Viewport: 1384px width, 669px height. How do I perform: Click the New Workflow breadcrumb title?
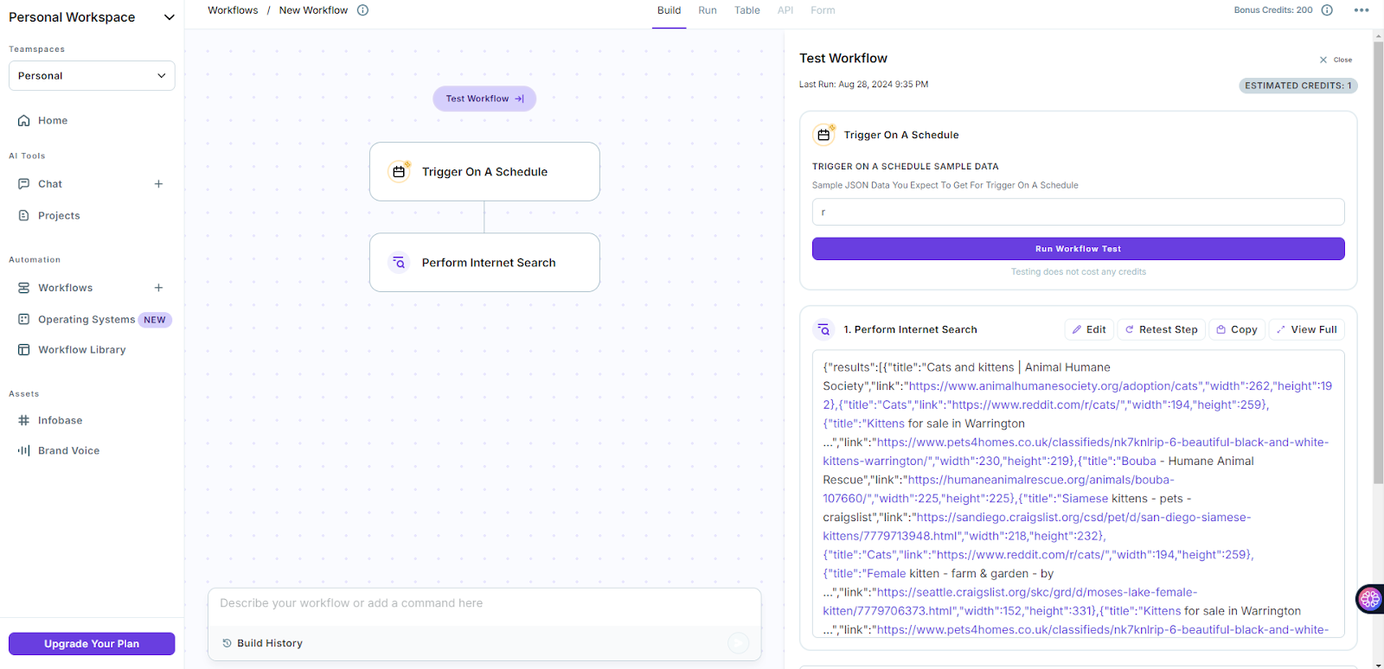313,10
